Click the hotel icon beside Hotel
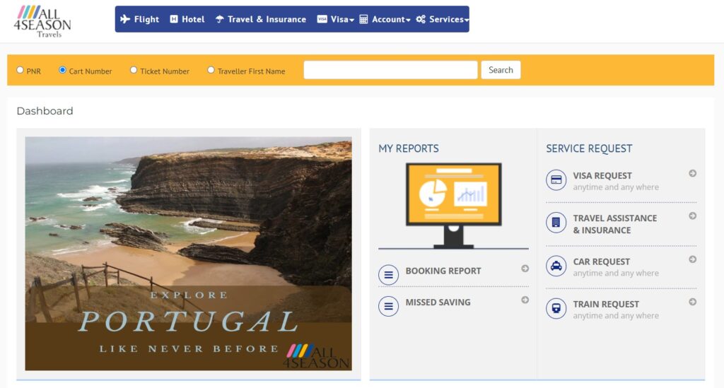Screen dimensions: 724x388 (174, 19)
